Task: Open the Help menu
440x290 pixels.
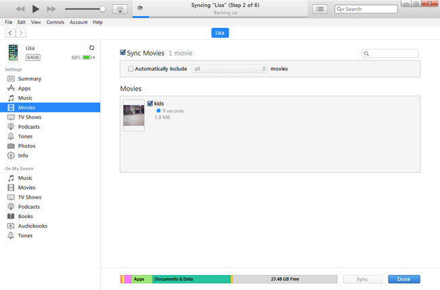Action: (x=97, y=22)
